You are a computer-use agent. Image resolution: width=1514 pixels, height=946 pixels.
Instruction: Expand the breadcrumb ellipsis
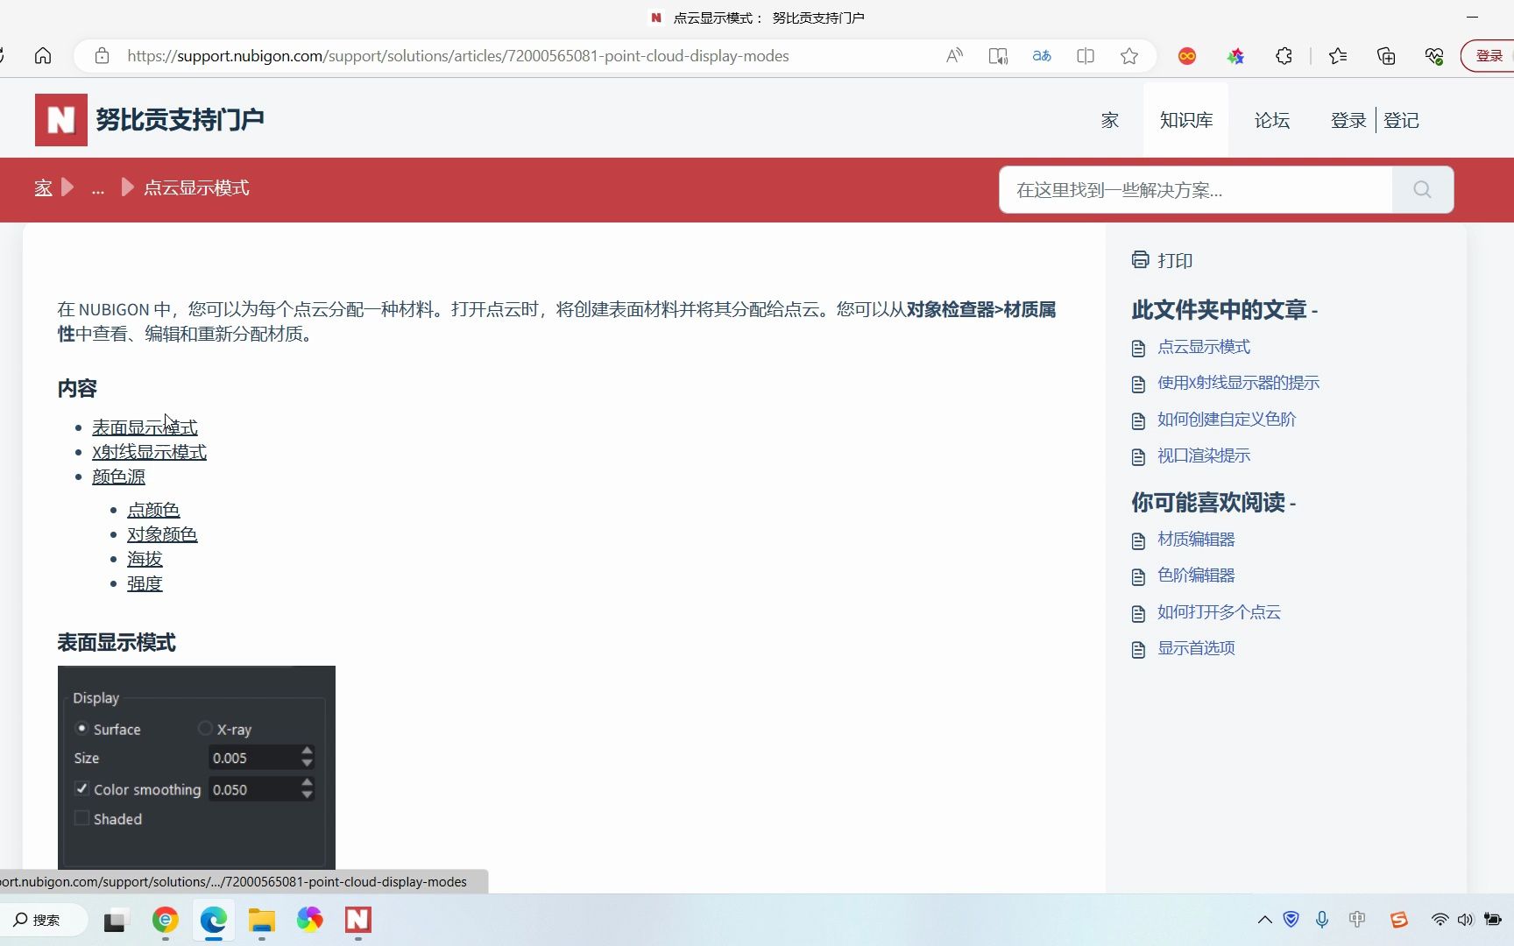pos(97,189)
